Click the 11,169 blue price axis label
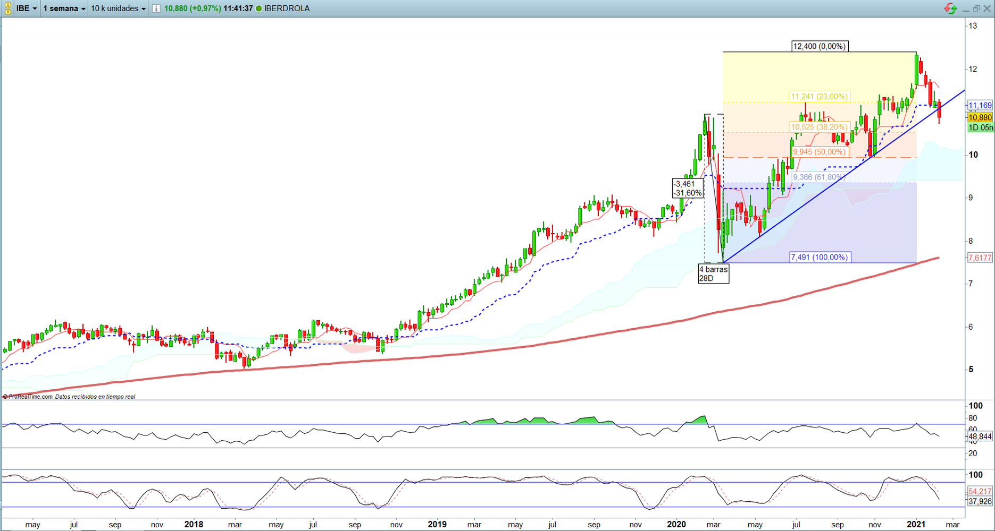The width and height of the screenshot is (995, 531). (x=980, y=106)
